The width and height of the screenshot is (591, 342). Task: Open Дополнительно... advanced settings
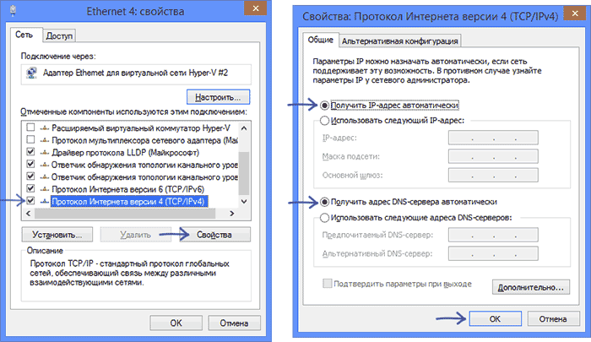pyautogui.click(x=529, y=288)
